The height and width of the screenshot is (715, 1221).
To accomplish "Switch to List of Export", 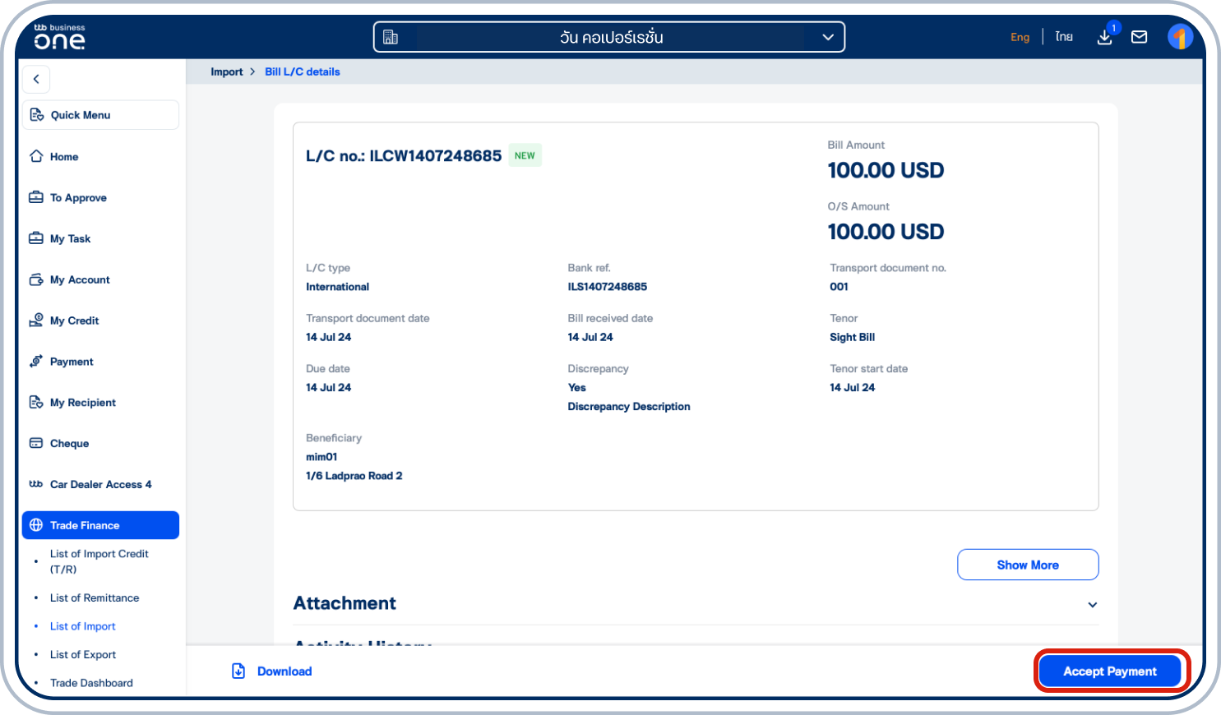I will [x=83, y=654].
